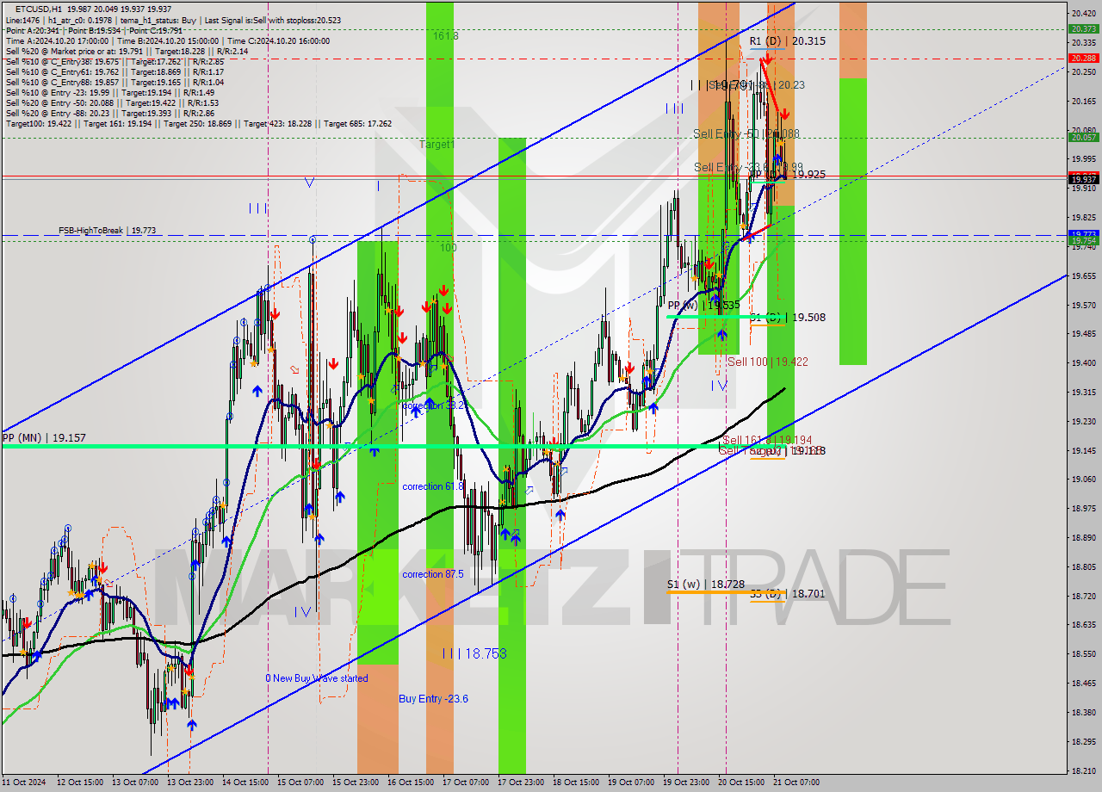Select the 'PP (MN) | 19.157' pivot label
The width and height of the screenshot is (1102, 792).
click(43, 437)
